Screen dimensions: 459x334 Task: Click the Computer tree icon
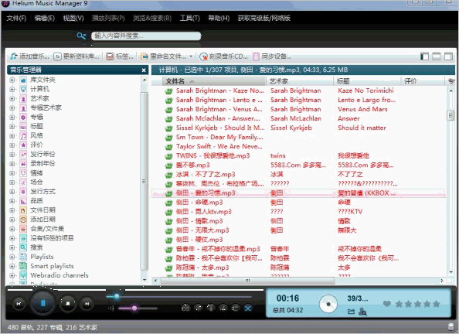(23, 89)
